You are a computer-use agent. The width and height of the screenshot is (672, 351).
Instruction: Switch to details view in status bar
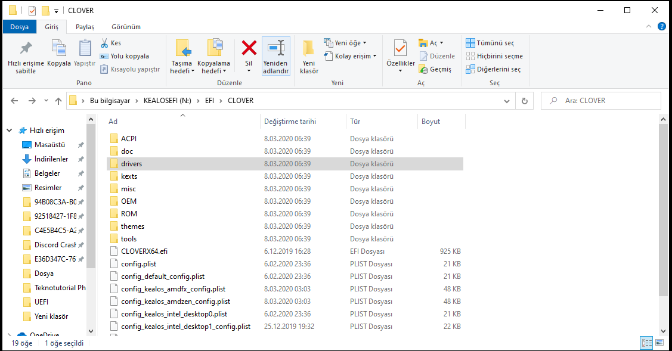tap(646, 343)
